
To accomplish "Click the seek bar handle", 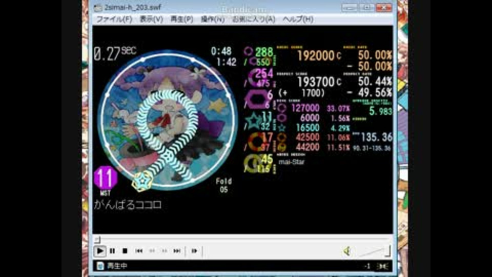I will (x=97, y=240).
